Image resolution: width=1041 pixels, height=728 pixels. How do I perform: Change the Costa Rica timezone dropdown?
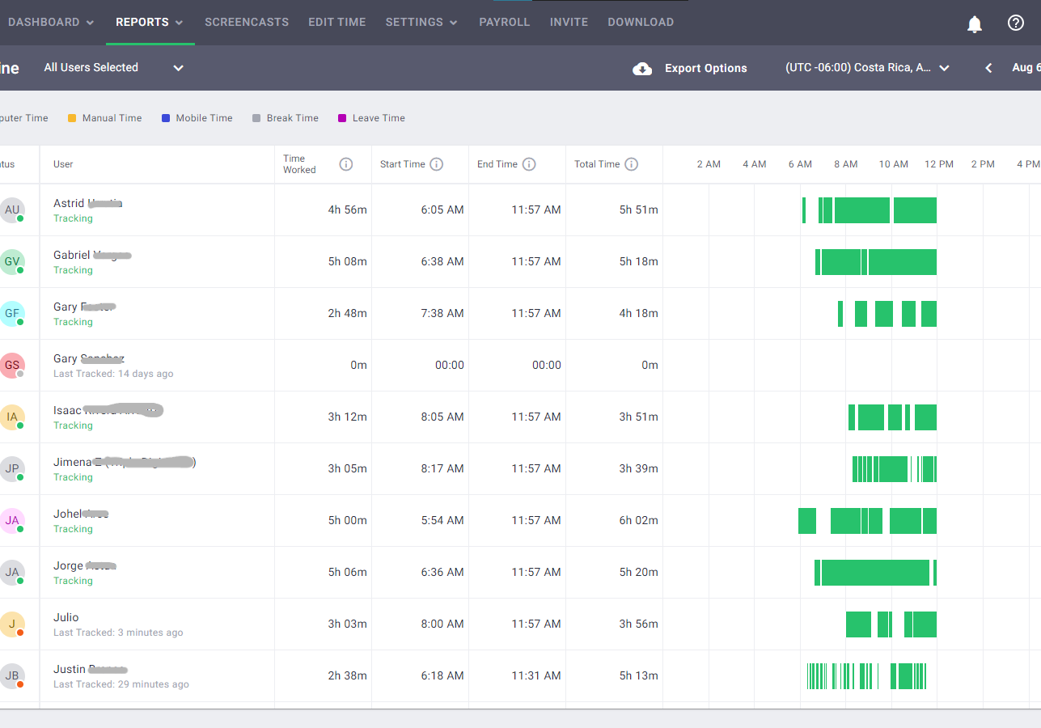(x=867, y=68)
